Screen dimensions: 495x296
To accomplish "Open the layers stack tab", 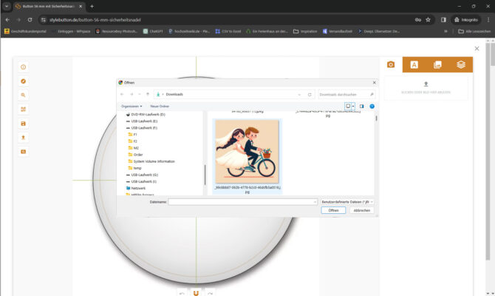I will 461,65.
